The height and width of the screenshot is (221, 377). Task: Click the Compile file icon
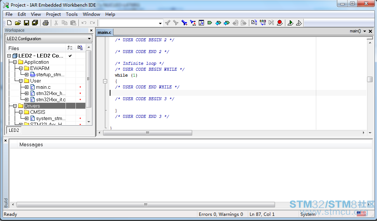tap(254, 23)
